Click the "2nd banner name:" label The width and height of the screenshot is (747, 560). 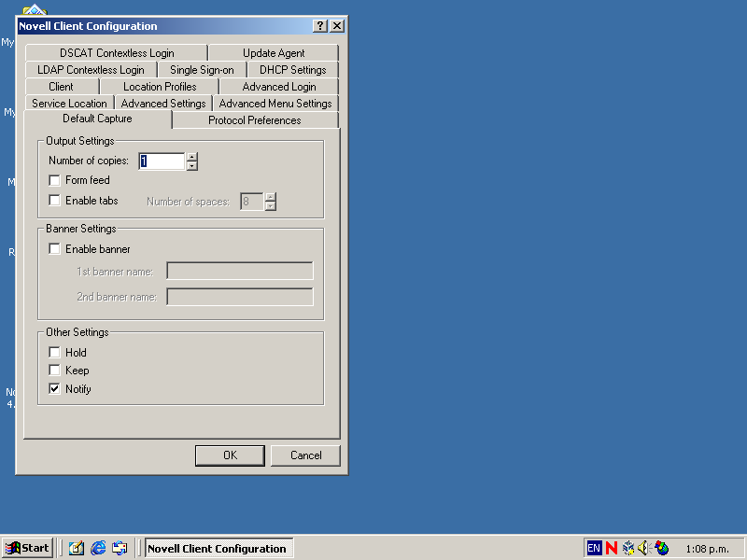coord(117,297)
